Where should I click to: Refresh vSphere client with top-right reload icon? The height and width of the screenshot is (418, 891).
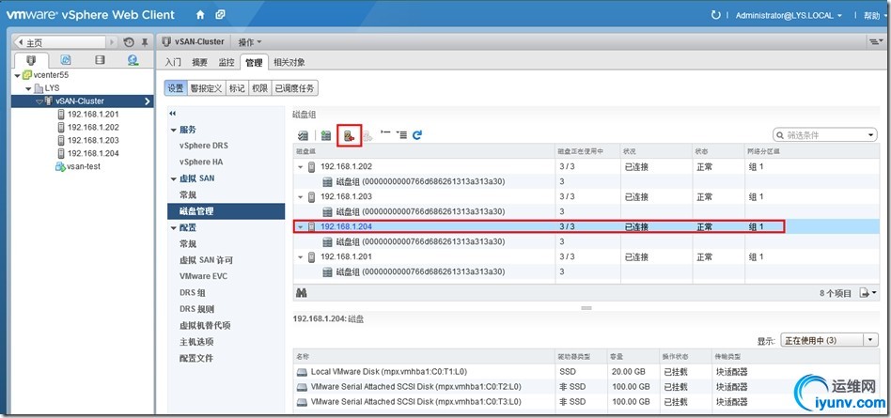(715, 15)
